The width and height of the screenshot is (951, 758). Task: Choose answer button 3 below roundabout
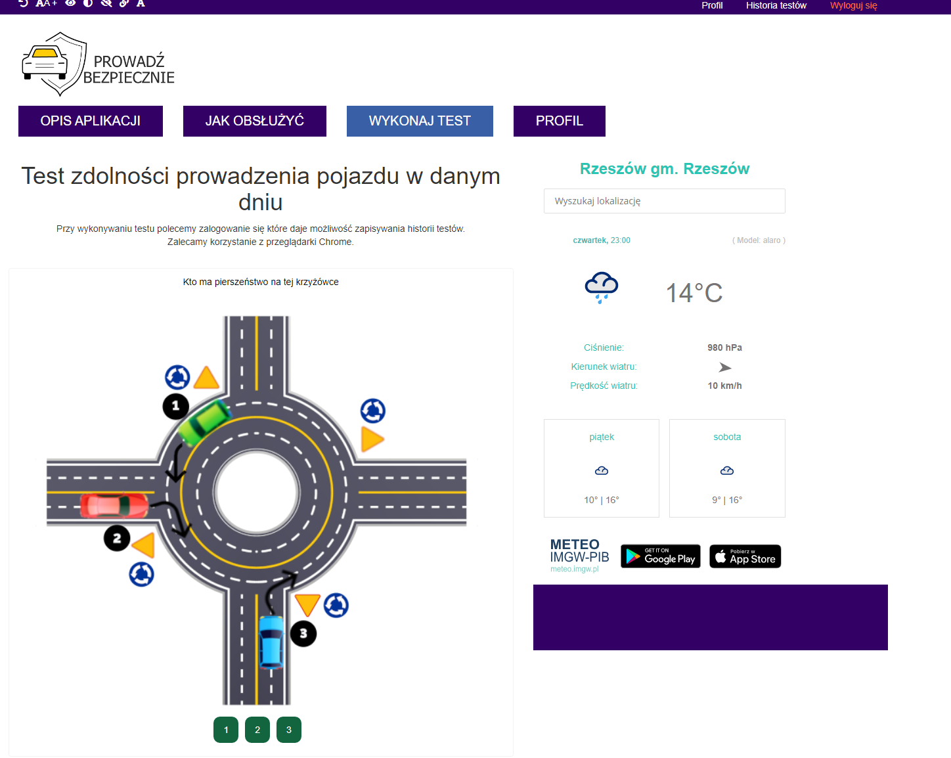[x=289, y=730]
